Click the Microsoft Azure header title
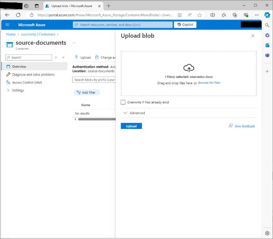This screenshot has height=239, width=273. click(x=32, y=25)
